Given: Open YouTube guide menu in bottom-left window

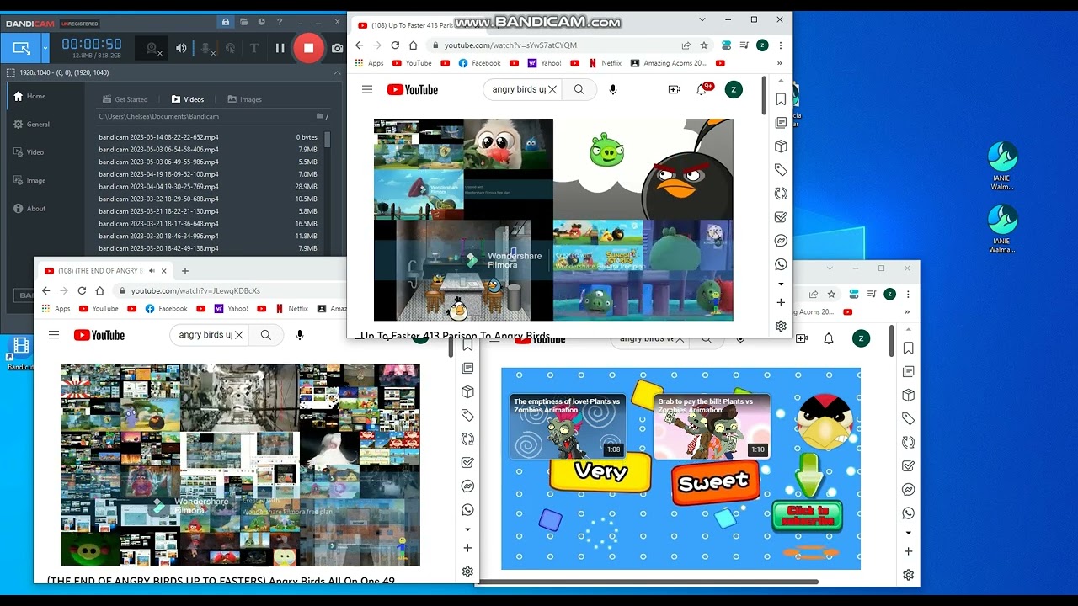Looking at the screenshot, I should 54,335.
